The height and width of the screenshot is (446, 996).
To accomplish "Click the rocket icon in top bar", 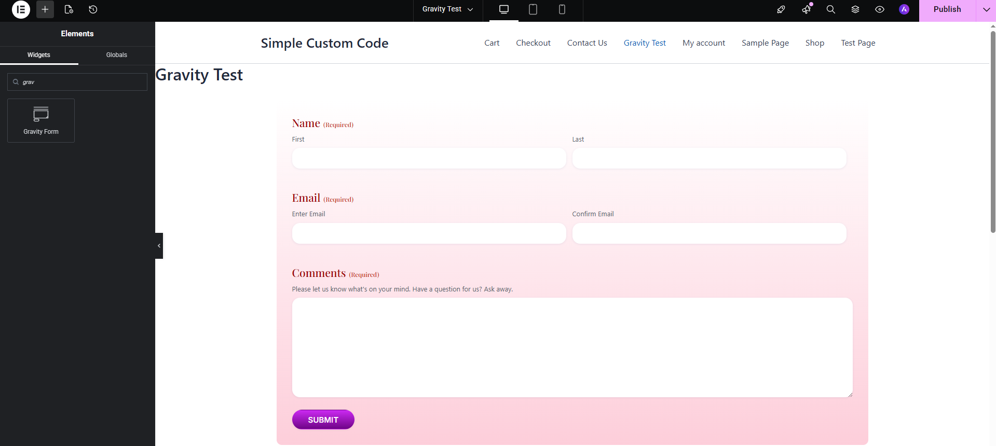I will tap(781, 9).
